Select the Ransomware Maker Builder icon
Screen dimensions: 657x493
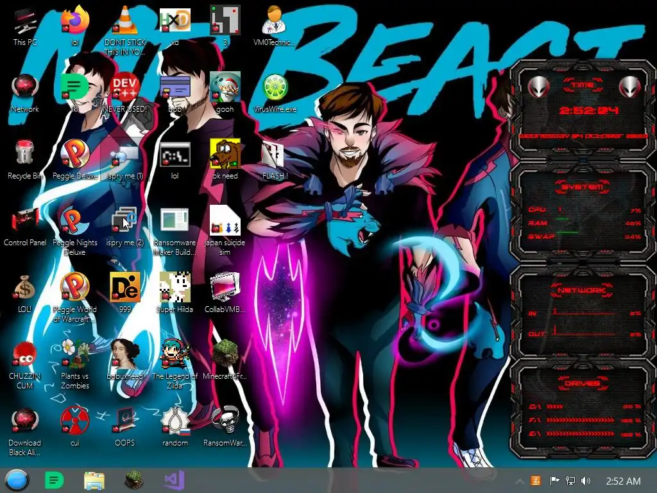(175, 220)
